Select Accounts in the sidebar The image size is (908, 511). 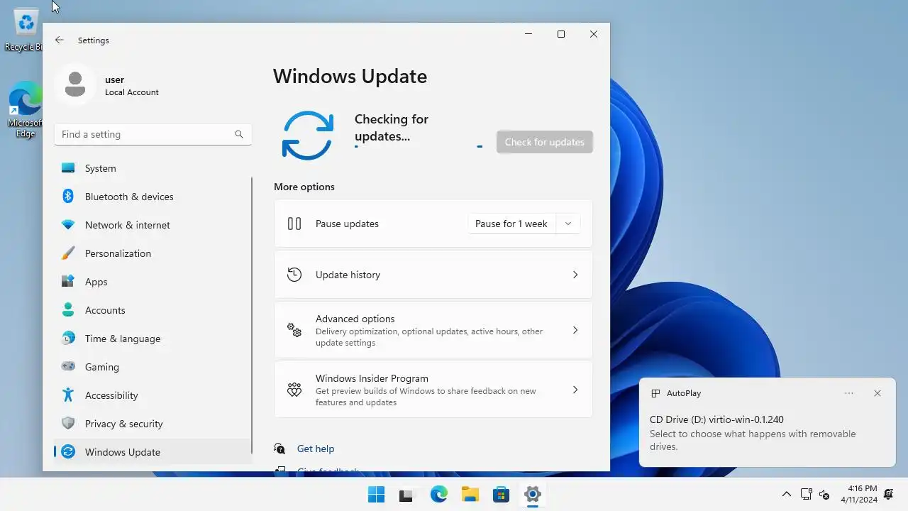tap(153, 310)
